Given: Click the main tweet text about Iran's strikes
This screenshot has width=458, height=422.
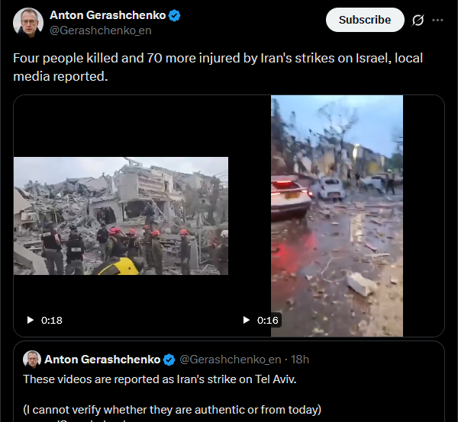Looking at the screenshot, I should pos(218,67).
